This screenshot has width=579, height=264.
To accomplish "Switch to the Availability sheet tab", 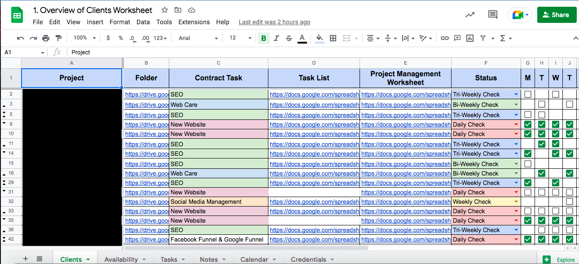I will (125, 259).
